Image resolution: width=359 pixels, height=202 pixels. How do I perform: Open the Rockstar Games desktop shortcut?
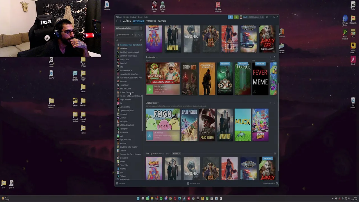[x=353, y=48]
